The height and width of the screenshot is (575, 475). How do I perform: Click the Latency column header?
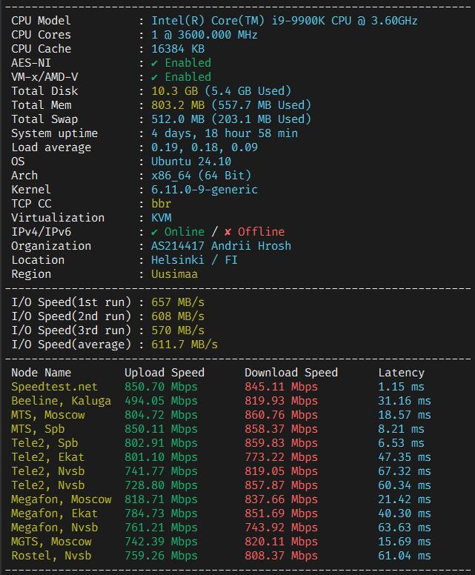click(x=401, y=373)
